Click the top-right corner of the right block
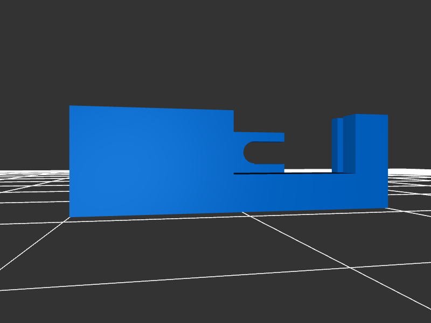Viewport: 431px width, 323px height. (387, 115)
